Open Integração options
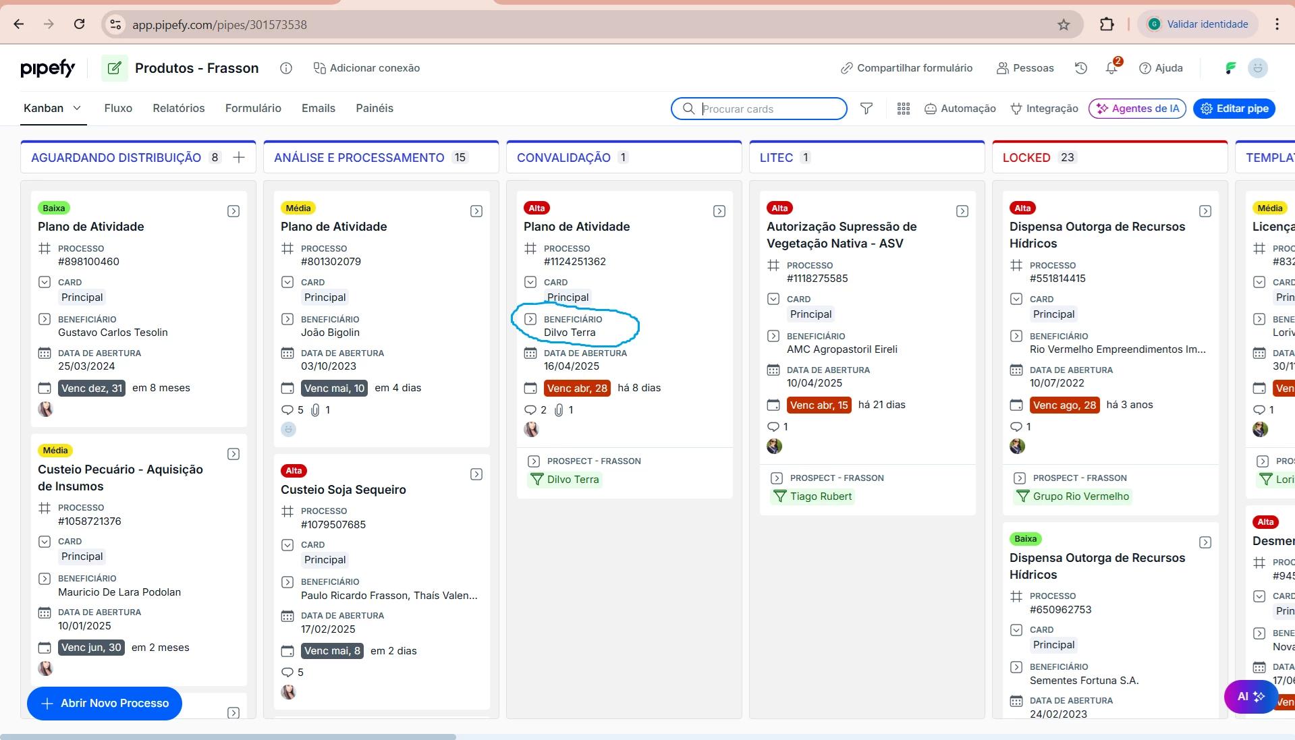The image size is (1295, 740). pyautogui.click(x=1044, y=109)
